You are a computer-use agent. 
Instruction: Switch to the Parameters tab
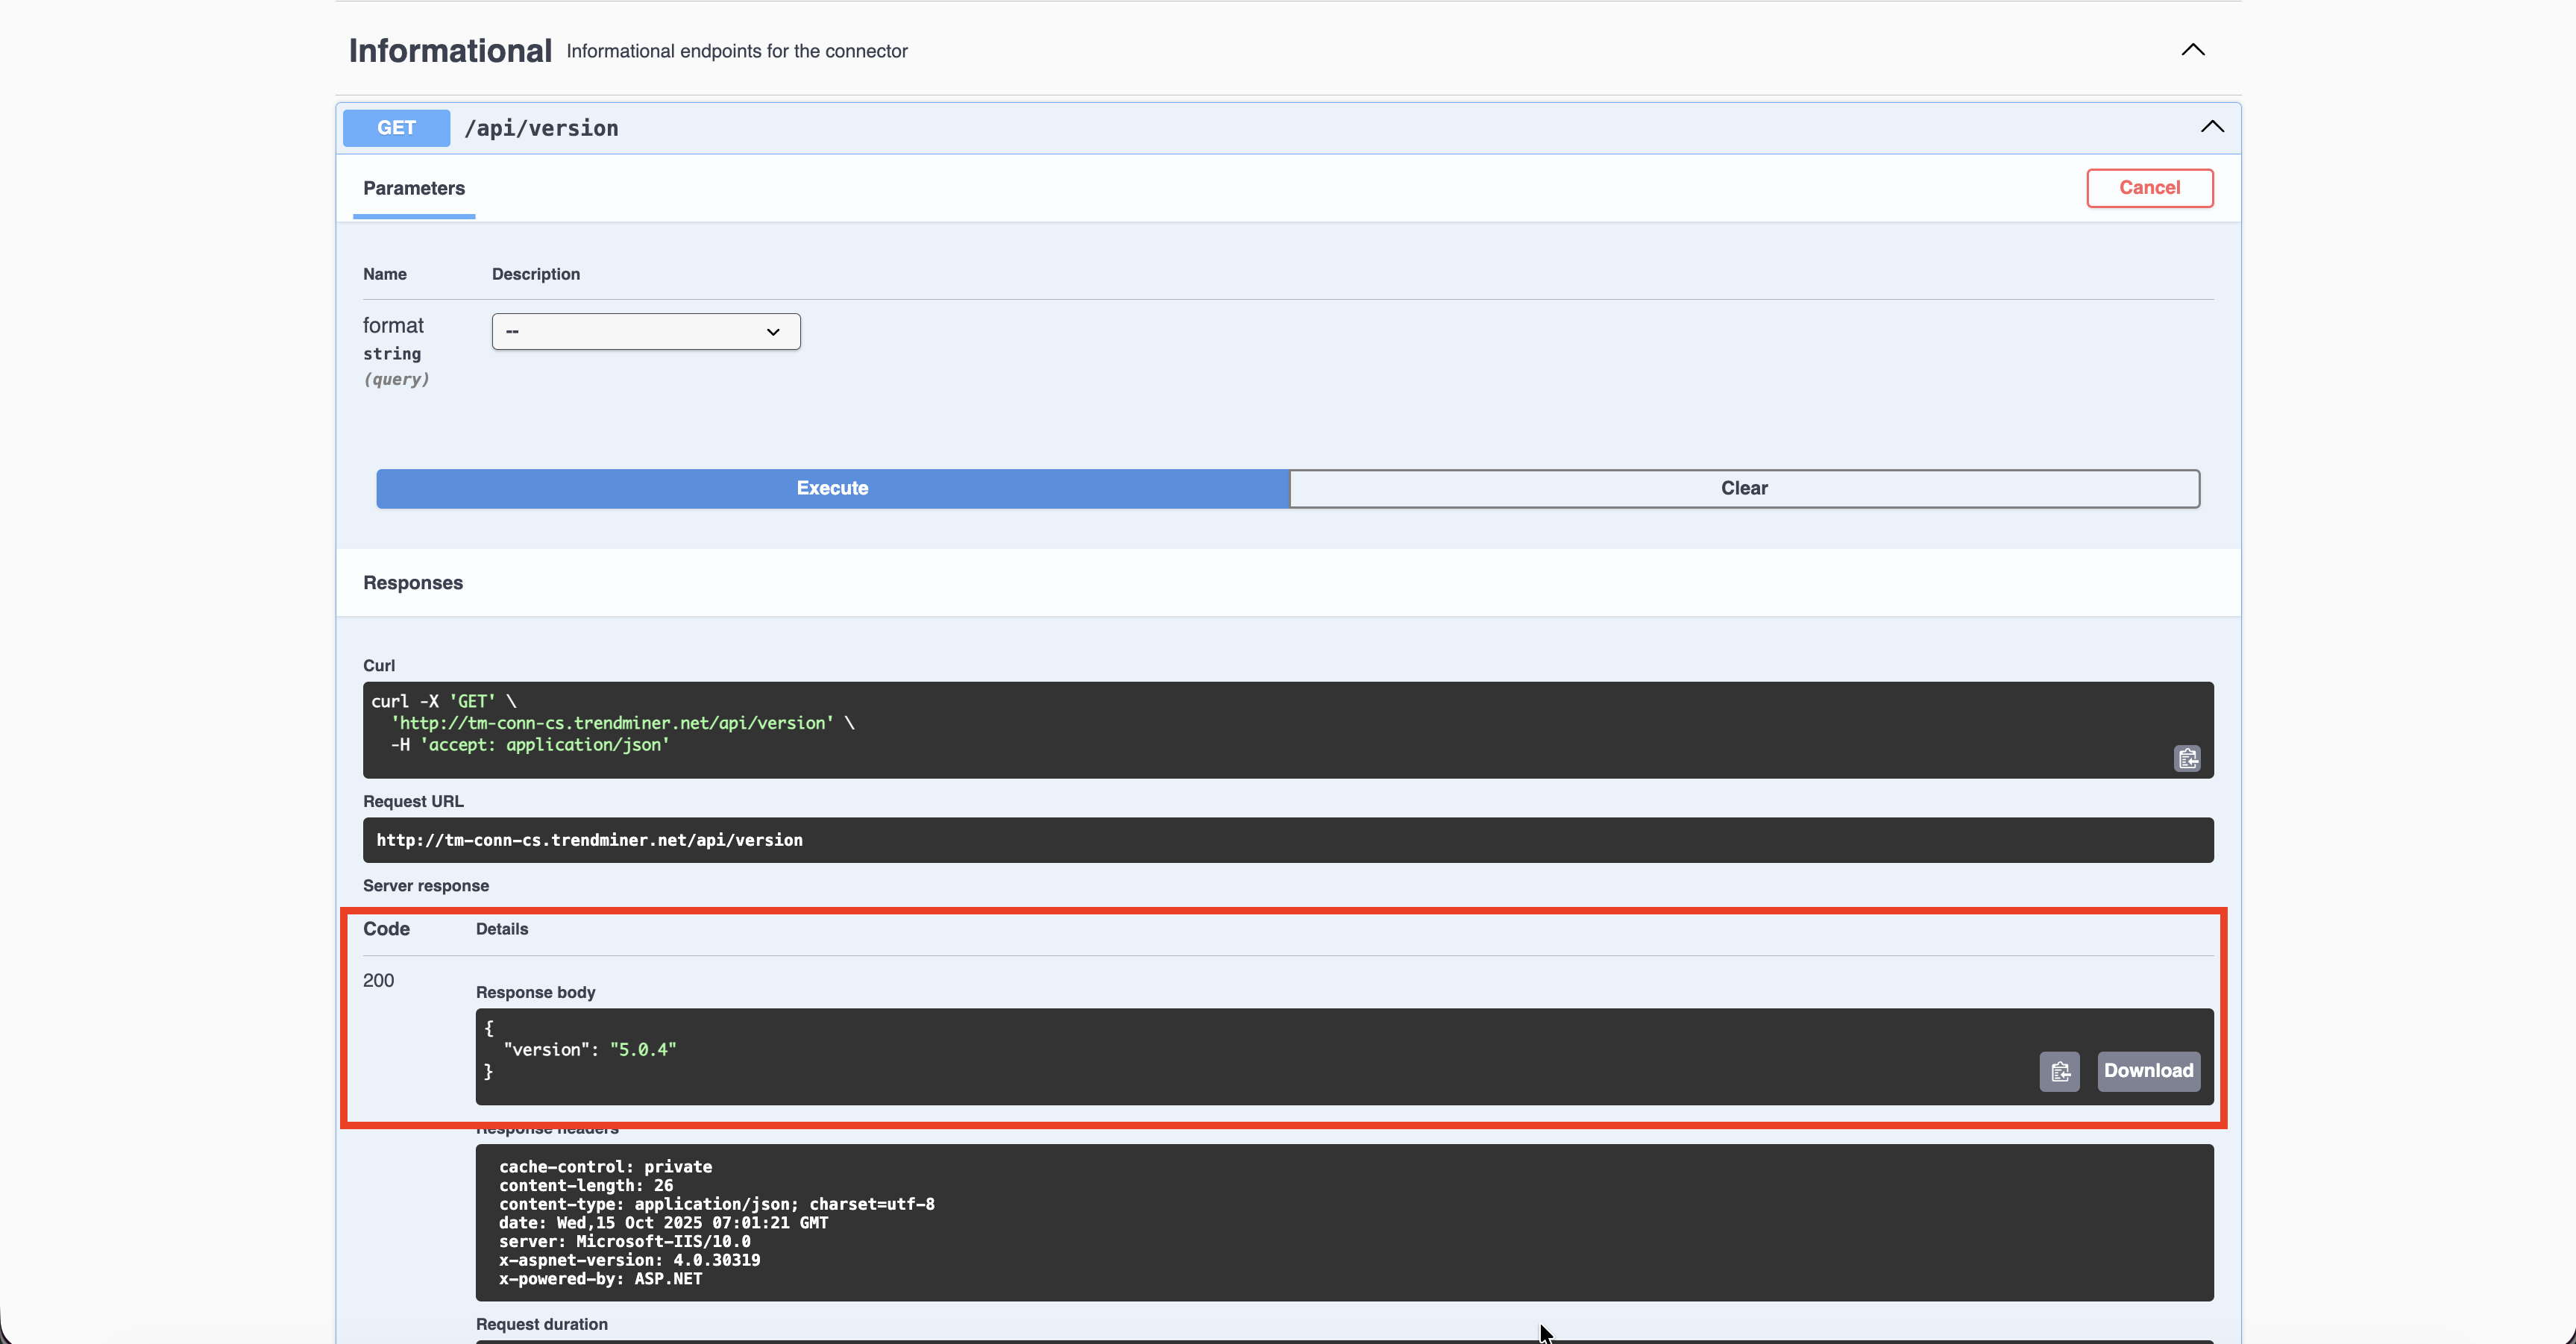pos(413,188)
